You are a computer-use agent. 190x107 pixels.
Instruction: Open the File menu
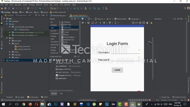point(2,5)
